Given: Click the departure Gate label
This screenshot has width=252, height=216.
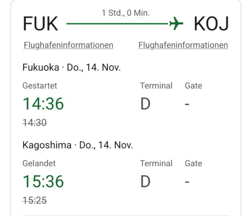Looking at the screenshot, I should [194, 86].
